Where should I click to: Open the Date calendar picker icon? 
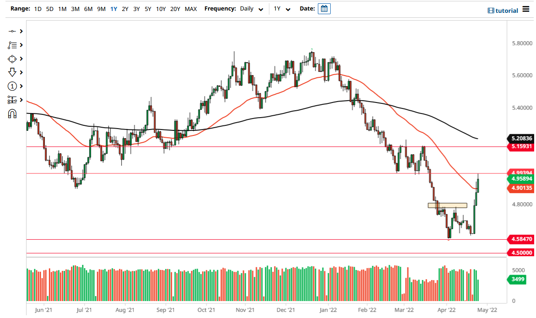324,8
